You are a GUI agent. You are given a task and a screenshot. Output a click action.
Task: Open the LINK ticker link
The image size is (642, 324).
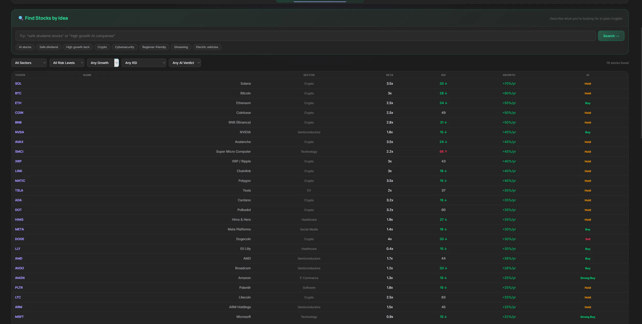click(x=19, y=171)
